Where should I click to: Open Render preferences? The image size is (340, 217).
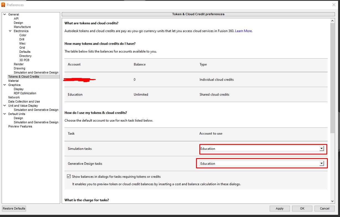pos(19,64)
